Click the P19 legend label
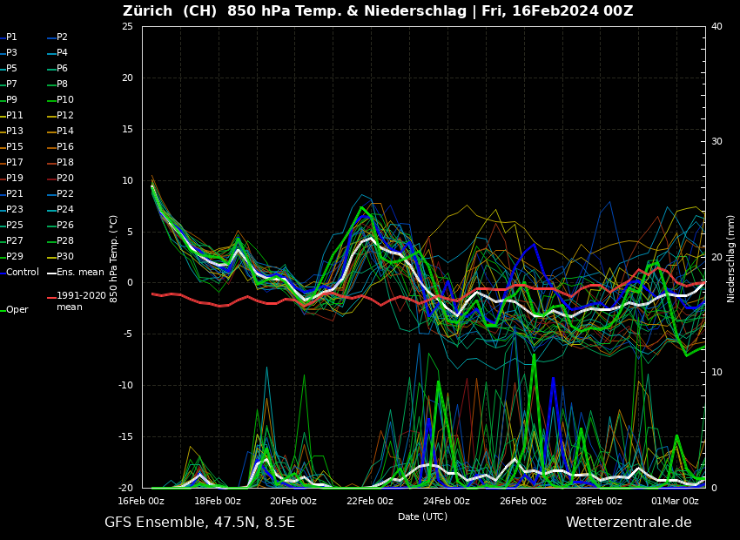The width and height of the screenshot is (740, 540). 15,178
